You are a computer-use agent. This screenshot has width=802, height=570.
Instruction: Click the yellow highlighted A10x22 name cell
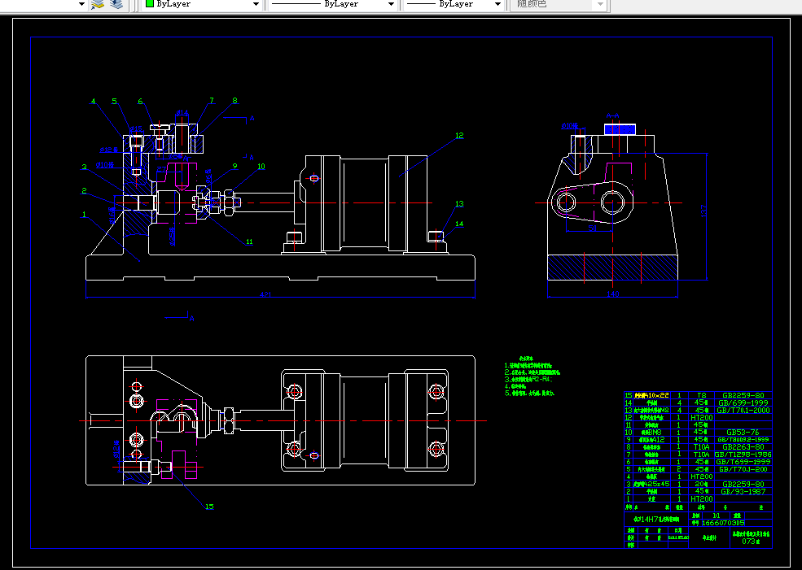click(651, 395)
